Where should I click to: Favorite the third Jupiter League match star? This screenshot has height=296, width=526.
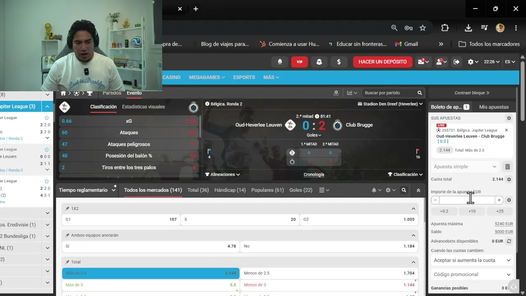(47, 181)
